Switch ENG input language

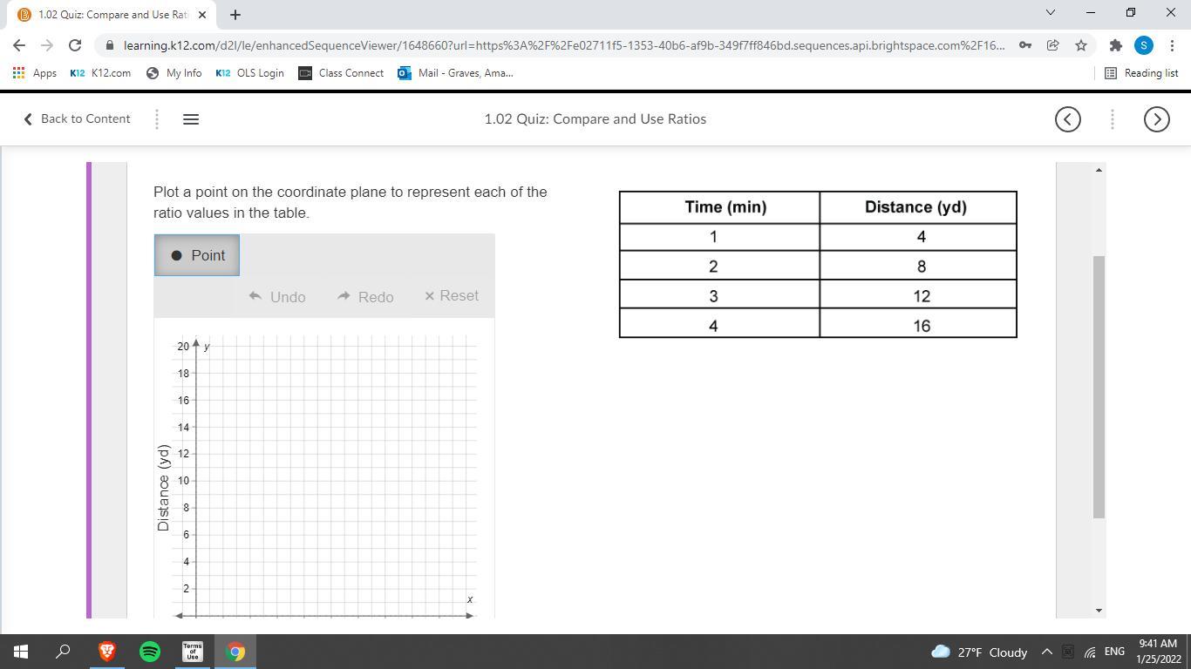point(1114,652)
